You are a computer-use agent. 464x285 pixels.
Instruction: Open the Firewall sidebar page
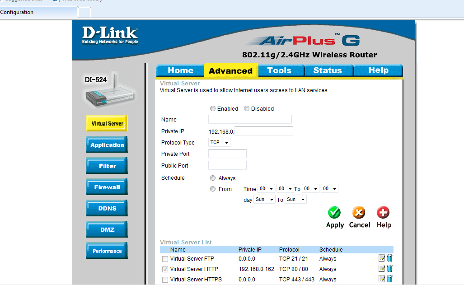(107, 187)
